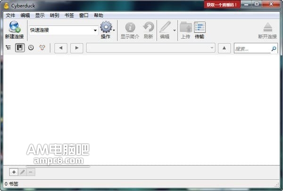
Task: Add a new bookmark with plus button
Action: click(x=14, y=172)
